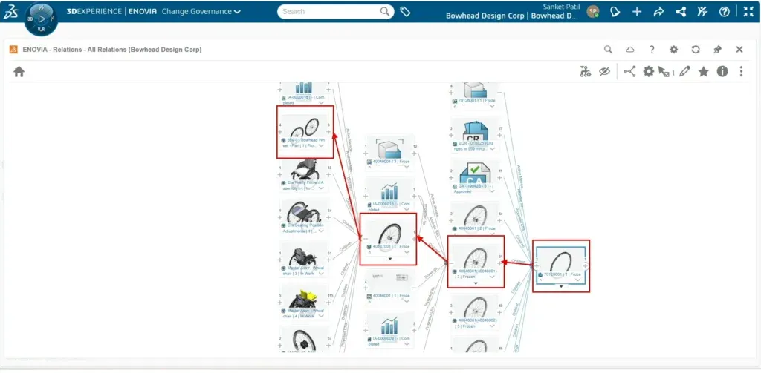Click the graph filter settings icon
Image resolution: width=761 pixels, height=373 pixels.
click(586, 72)
